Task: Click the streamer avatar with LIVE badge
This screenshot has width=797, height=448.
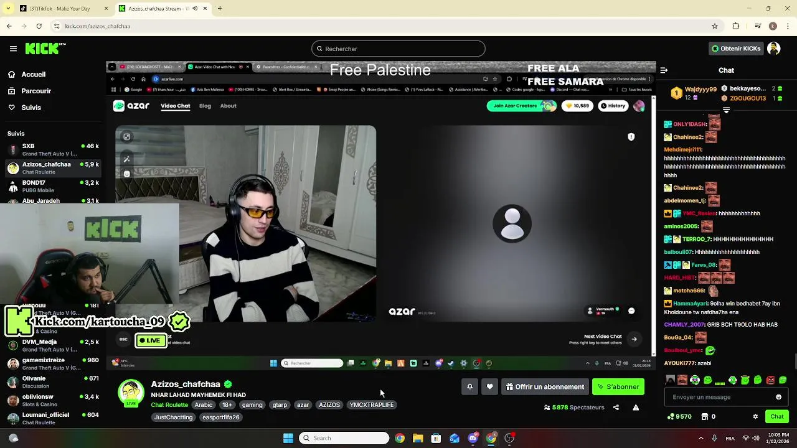Action: point(131,393)
